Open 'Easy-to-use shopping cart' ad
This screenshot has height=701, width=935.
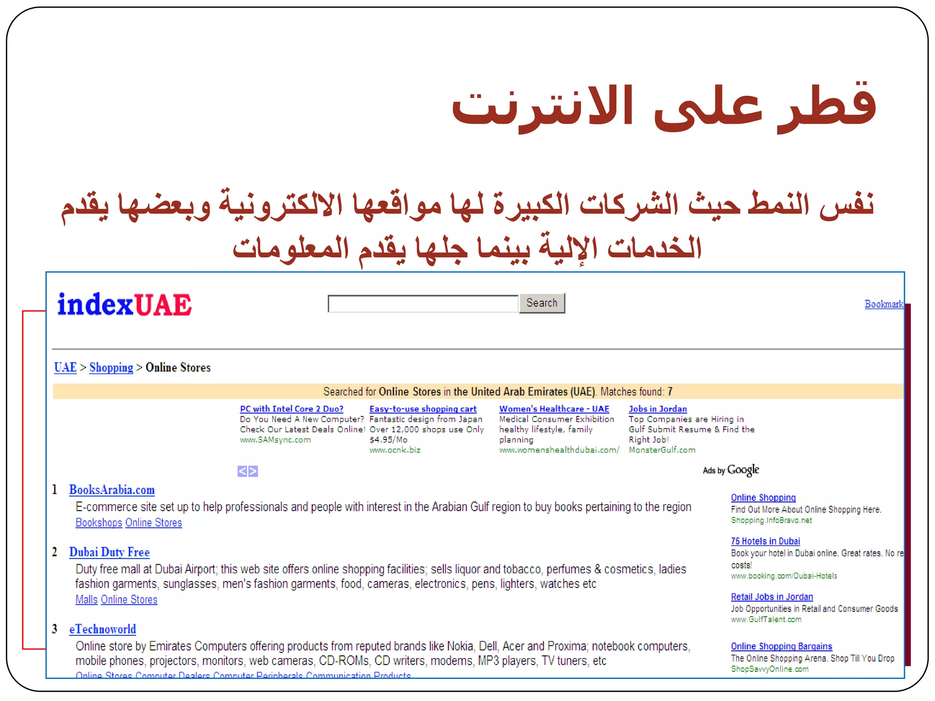pyautogui.click(x=423, y=409)
